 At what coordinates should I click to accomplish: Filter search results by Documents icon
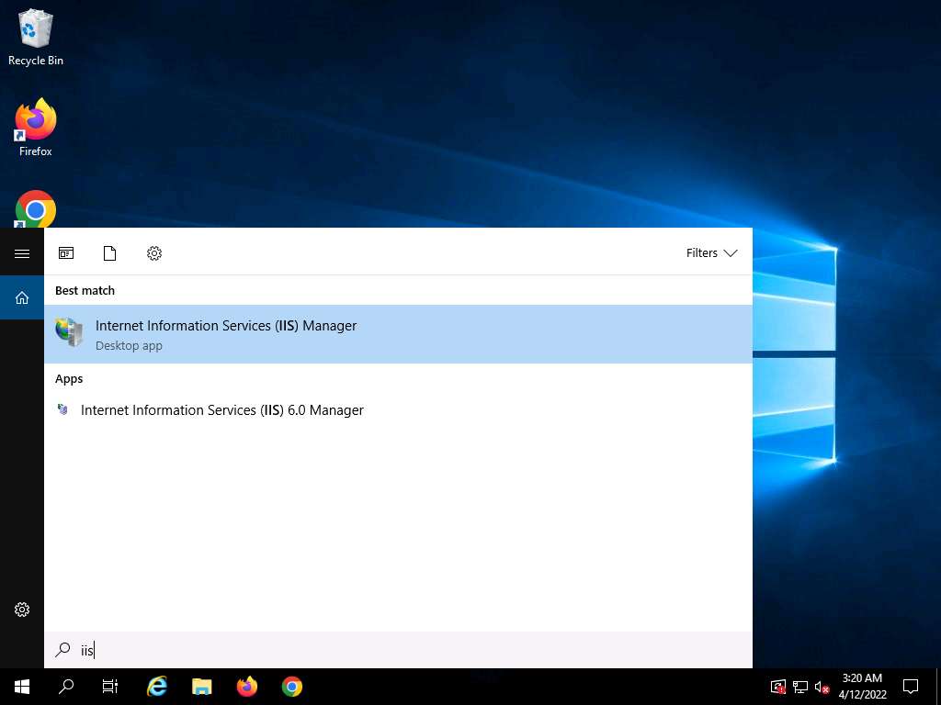pyautogui.click(x=110, y=253)
